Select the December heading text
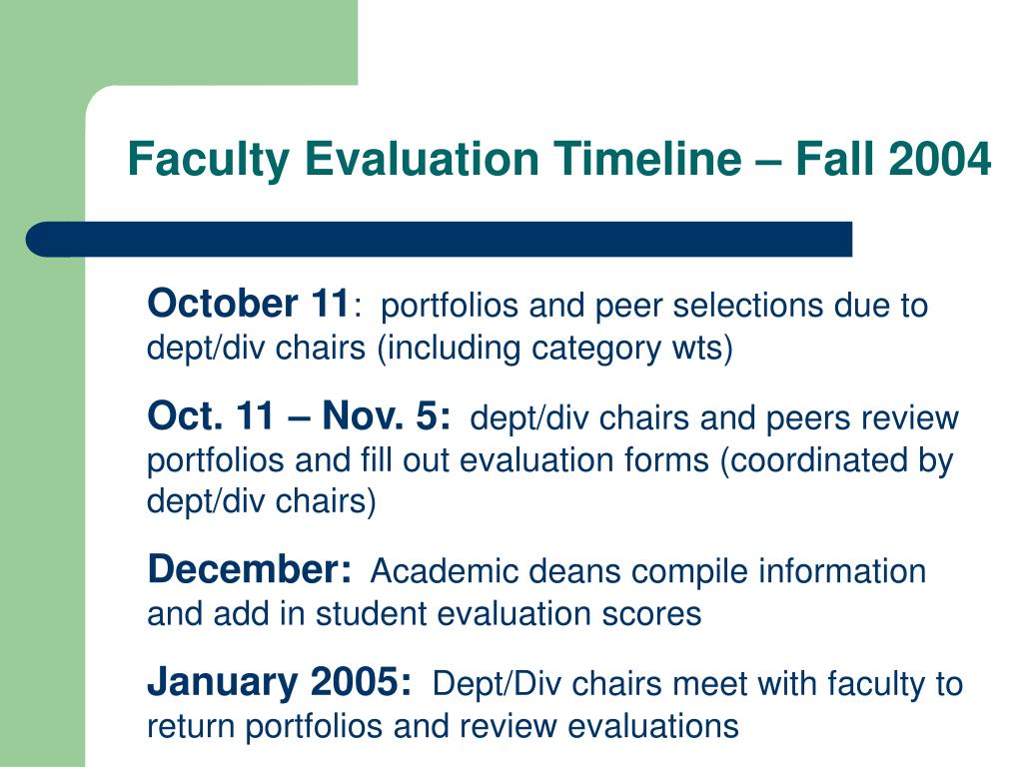The height and width of the screenshot is (767, 1023). (249, 568)
